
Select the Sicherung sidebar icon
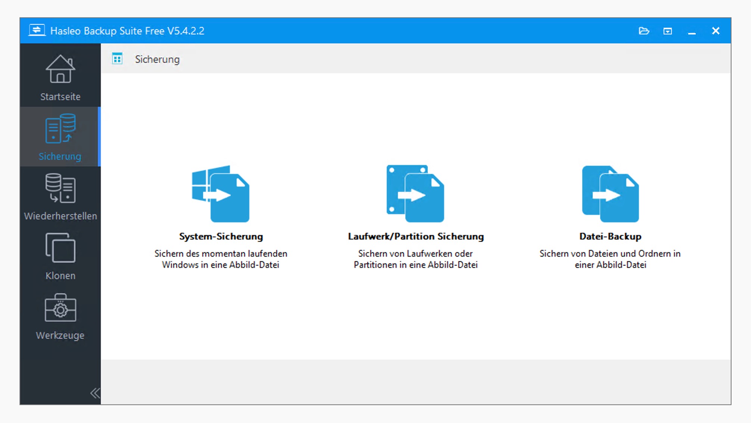coord(60,128)
